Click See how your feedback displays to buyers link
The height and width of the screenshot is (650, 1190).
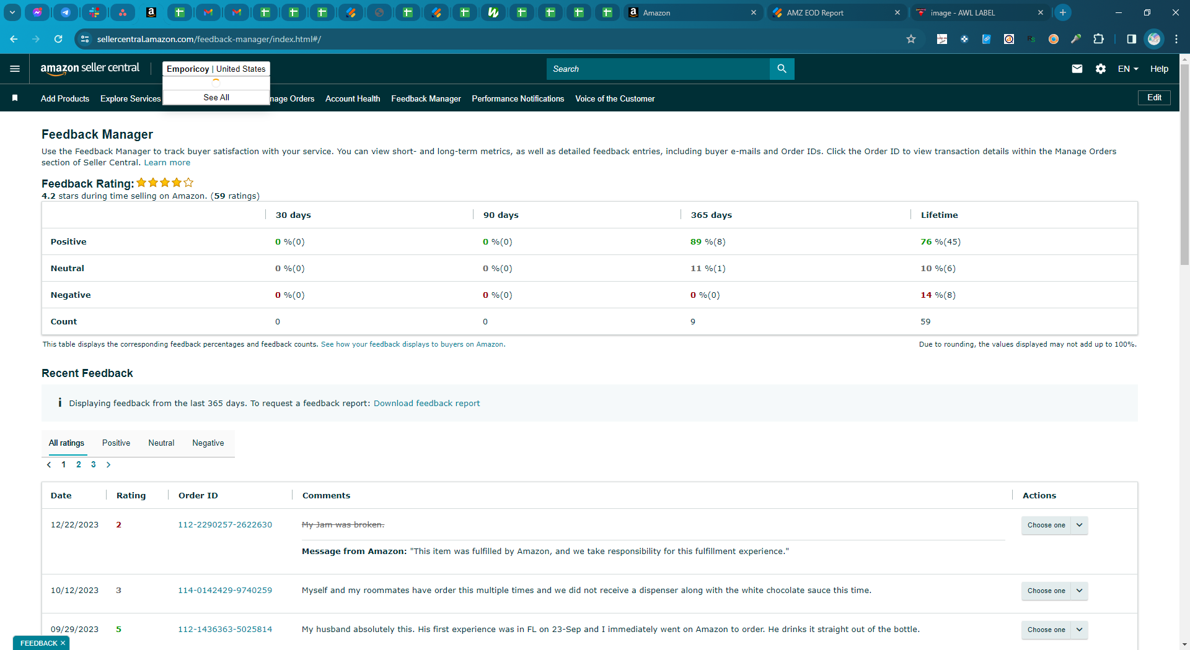click(413, 344)
